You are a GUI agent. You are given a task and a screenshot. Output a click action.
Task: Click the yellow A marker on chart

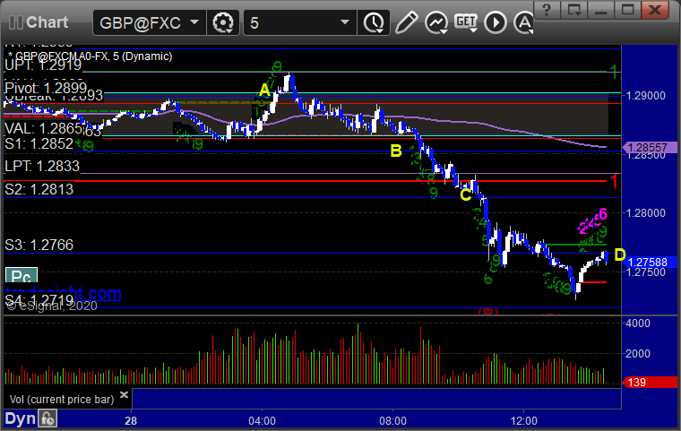click(264, 90)
